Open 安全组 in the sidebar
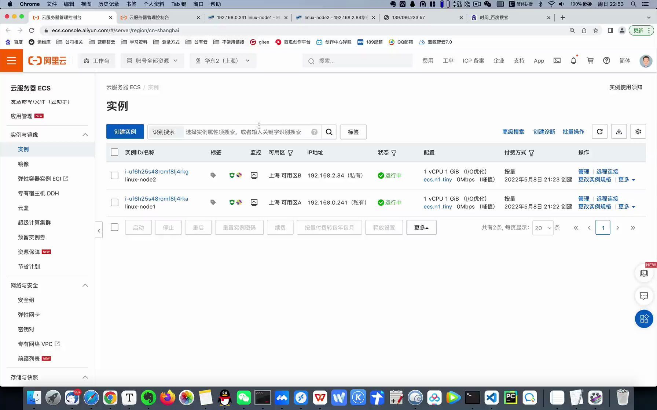657x410 pixels. 26,300
